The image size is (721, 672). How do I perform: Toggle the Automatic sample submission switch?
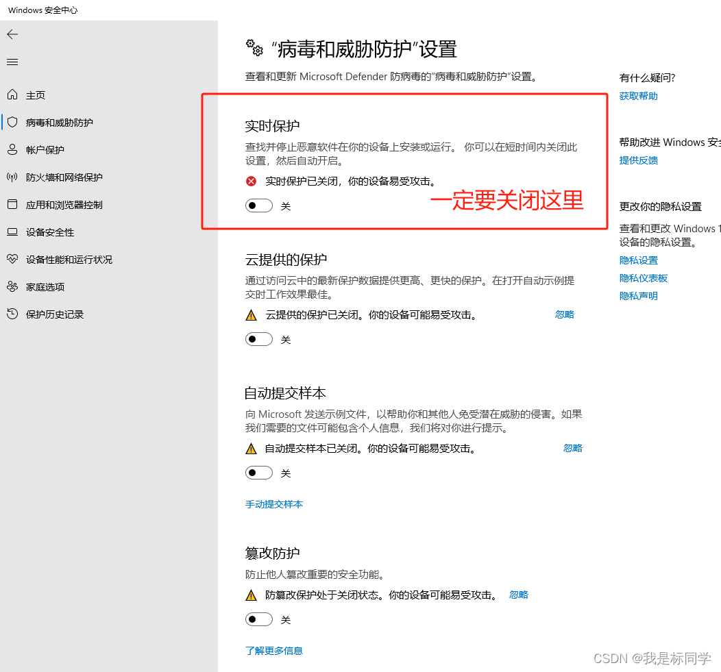pos(259,473)
